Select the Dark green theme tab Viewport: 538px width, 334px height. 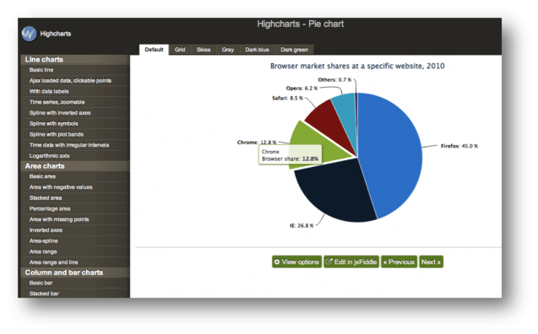tap(295, 50)
